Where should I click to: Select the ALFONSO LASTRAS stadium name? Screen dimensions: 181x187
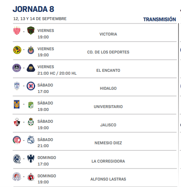tap(108, 179)
